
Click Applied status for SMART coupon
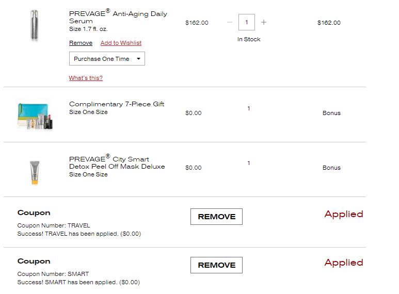[343, 263]
